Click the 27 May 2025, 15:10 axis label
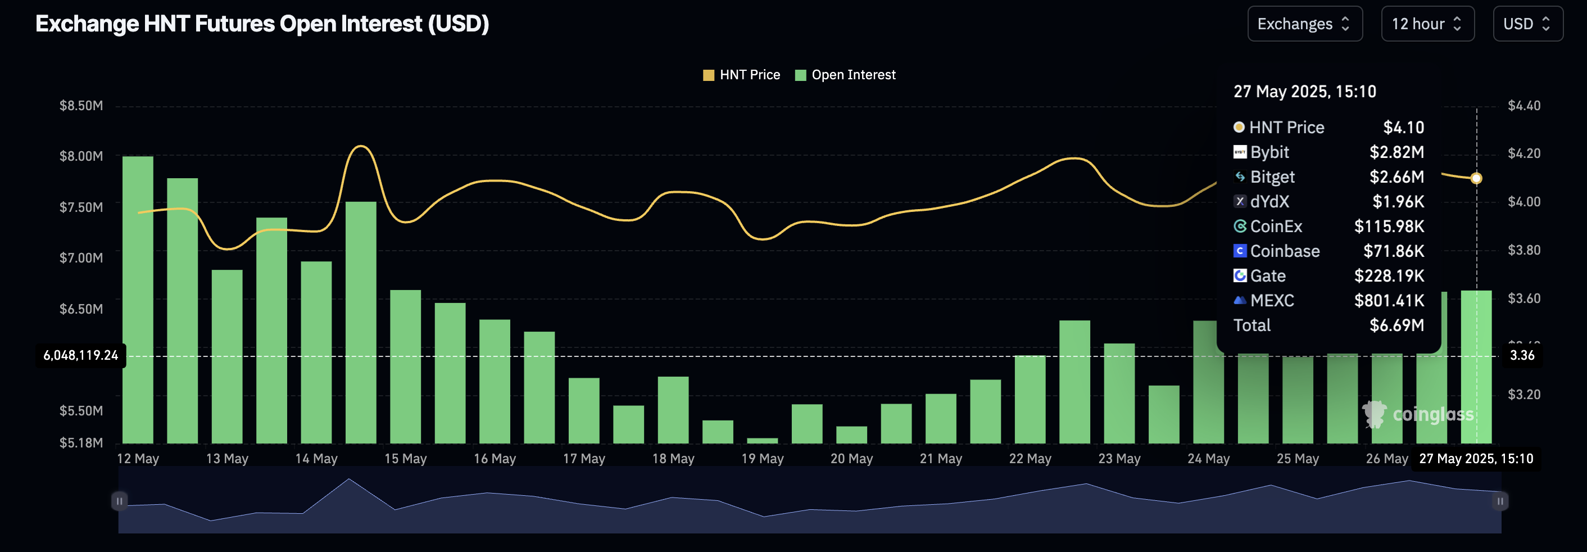Screen dimensions: 1587x552 click(1476, 458)
